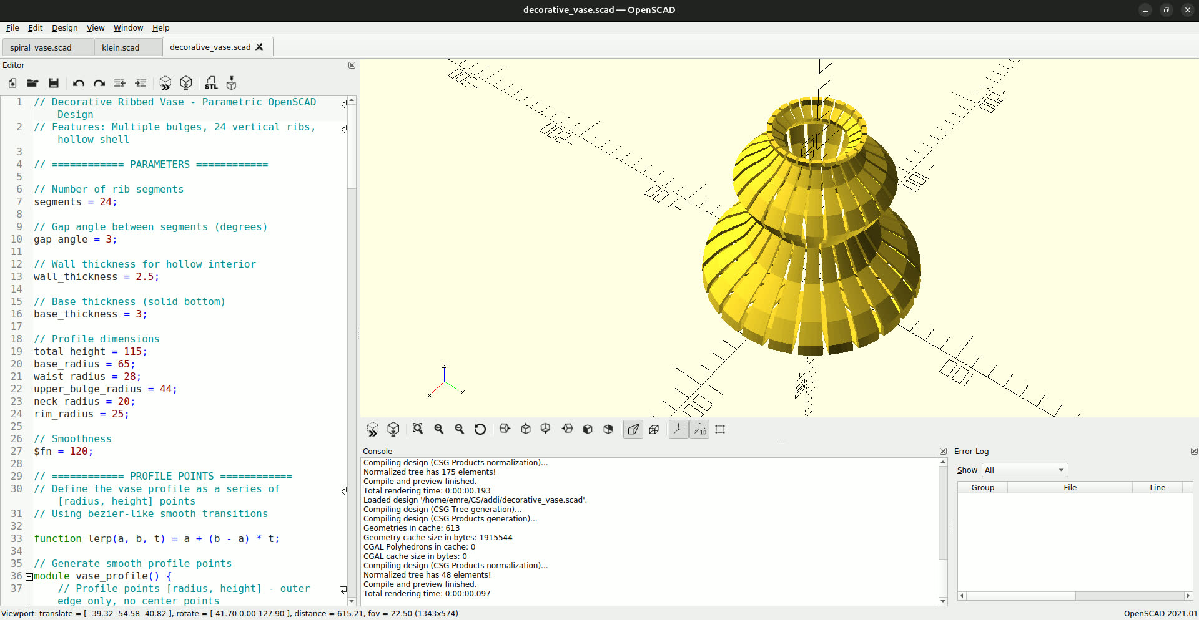Toggle axes display in the 3D view
The width and height of the screenshot is (1199, 620).
[679, 429]
